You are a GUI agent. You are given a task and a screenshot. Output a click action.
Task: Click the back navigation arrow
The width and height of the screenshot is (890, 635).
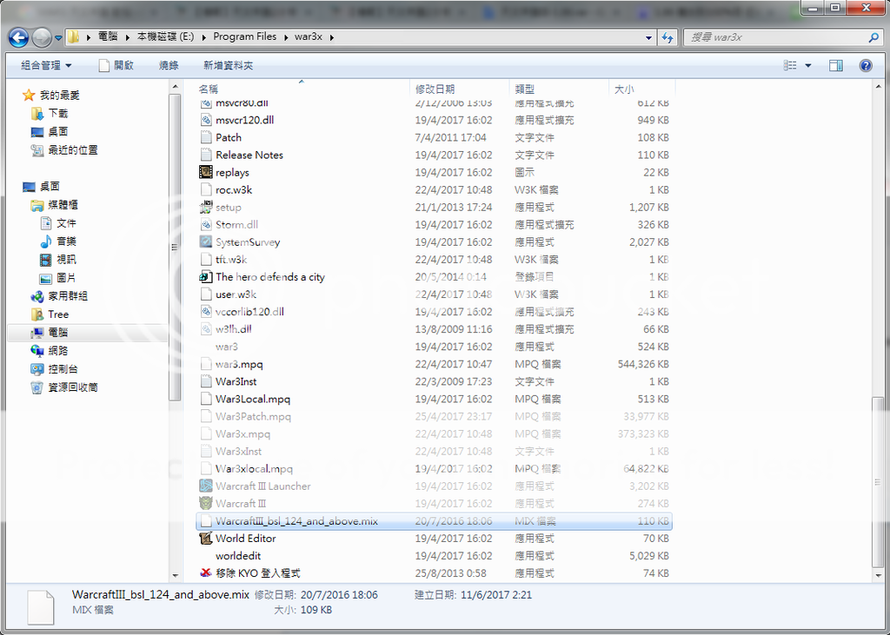(x=18, y=37)
